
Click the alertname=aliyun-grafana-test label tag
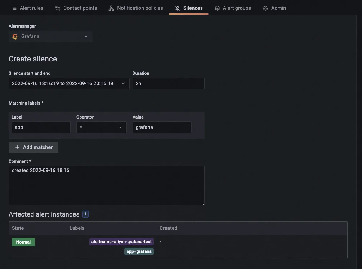point(121,242)
